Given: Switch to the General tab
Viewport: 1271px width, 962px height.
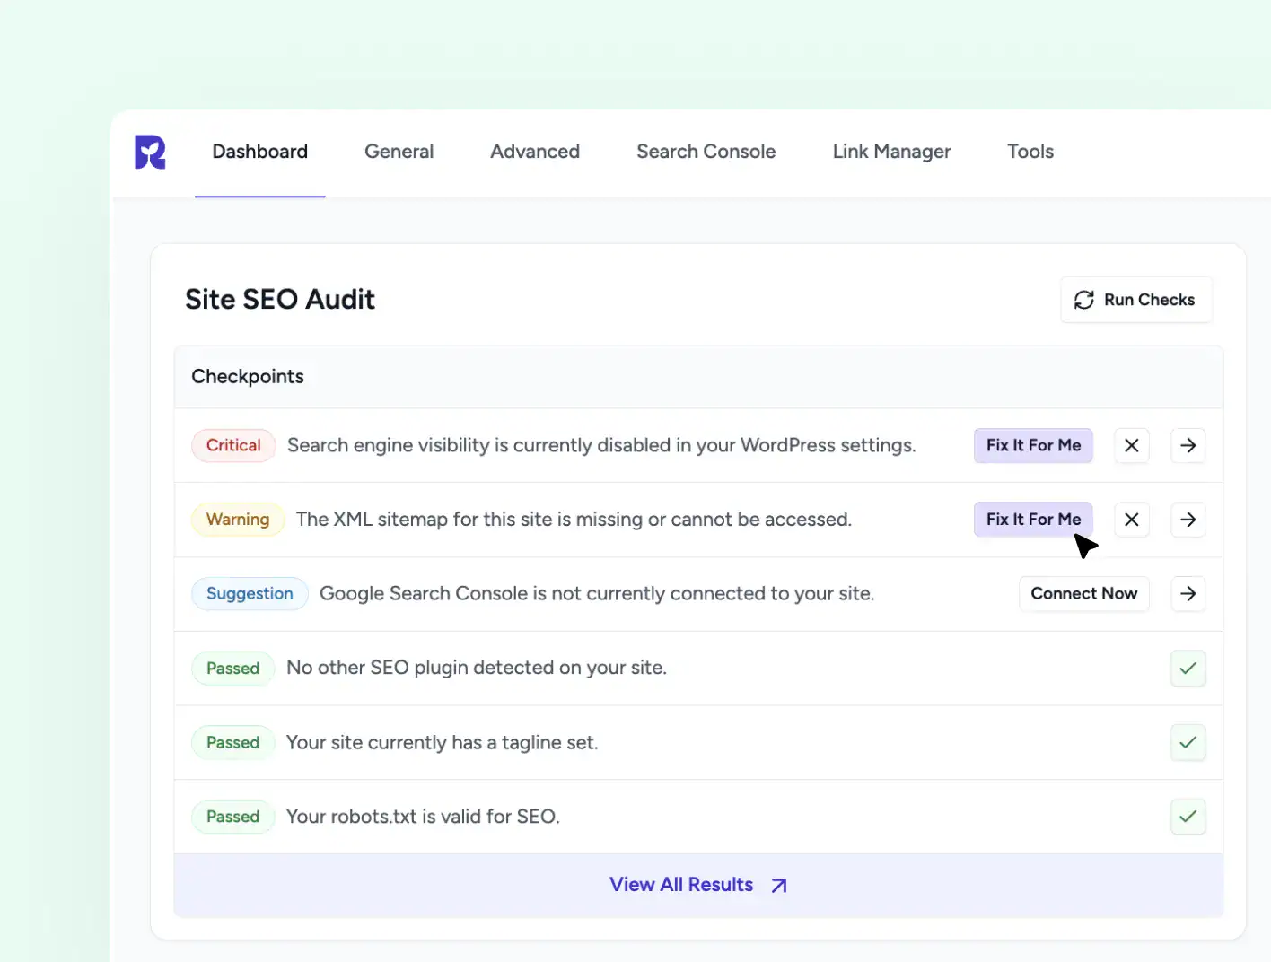Looking at the screenshot, I should click(x=399, y=152).
